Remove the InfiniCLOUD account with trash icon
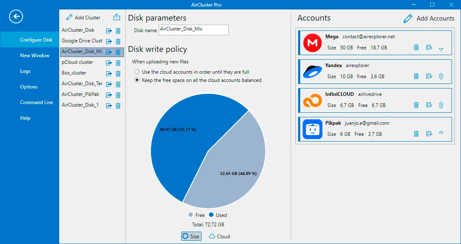461x244 pixels. pos(416,105)
